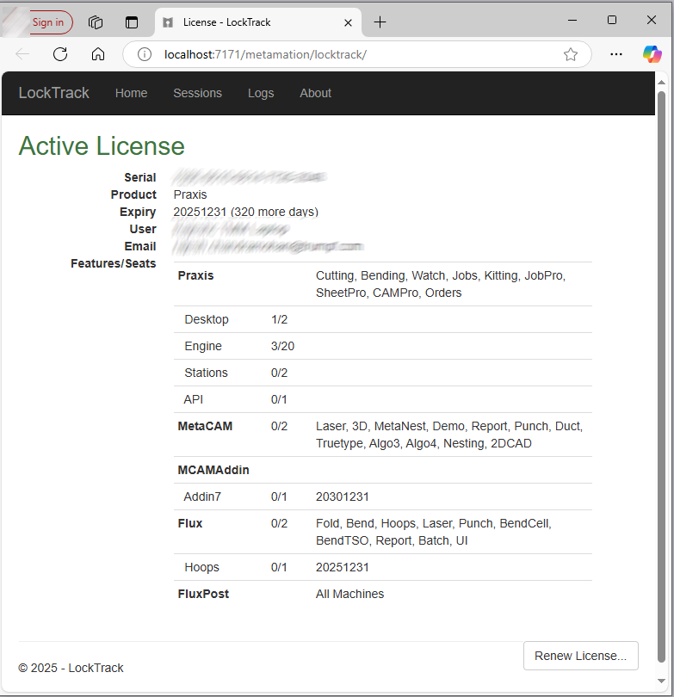The width and height of the screenshot is (674, 697).
Task: Add page to favorites star icon
Action: click(x=571, y=54)
